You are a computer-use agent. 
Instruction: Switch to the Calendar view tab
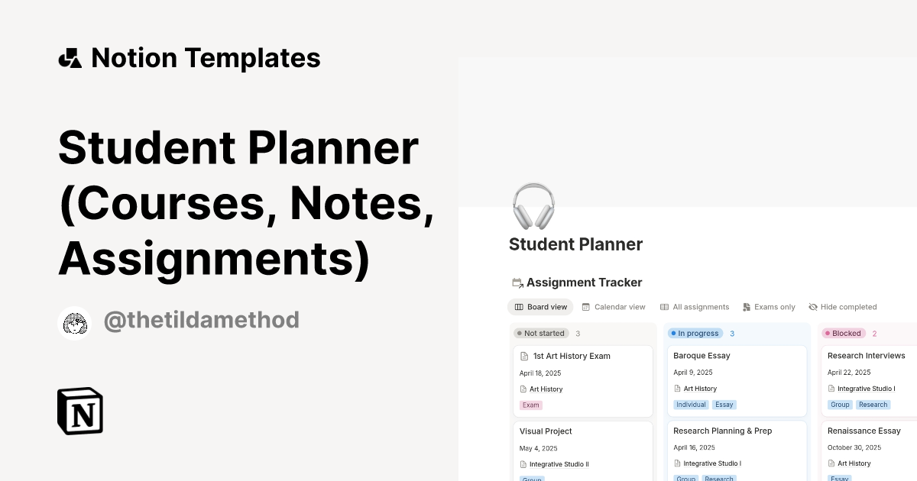click(x=614, y=307)
